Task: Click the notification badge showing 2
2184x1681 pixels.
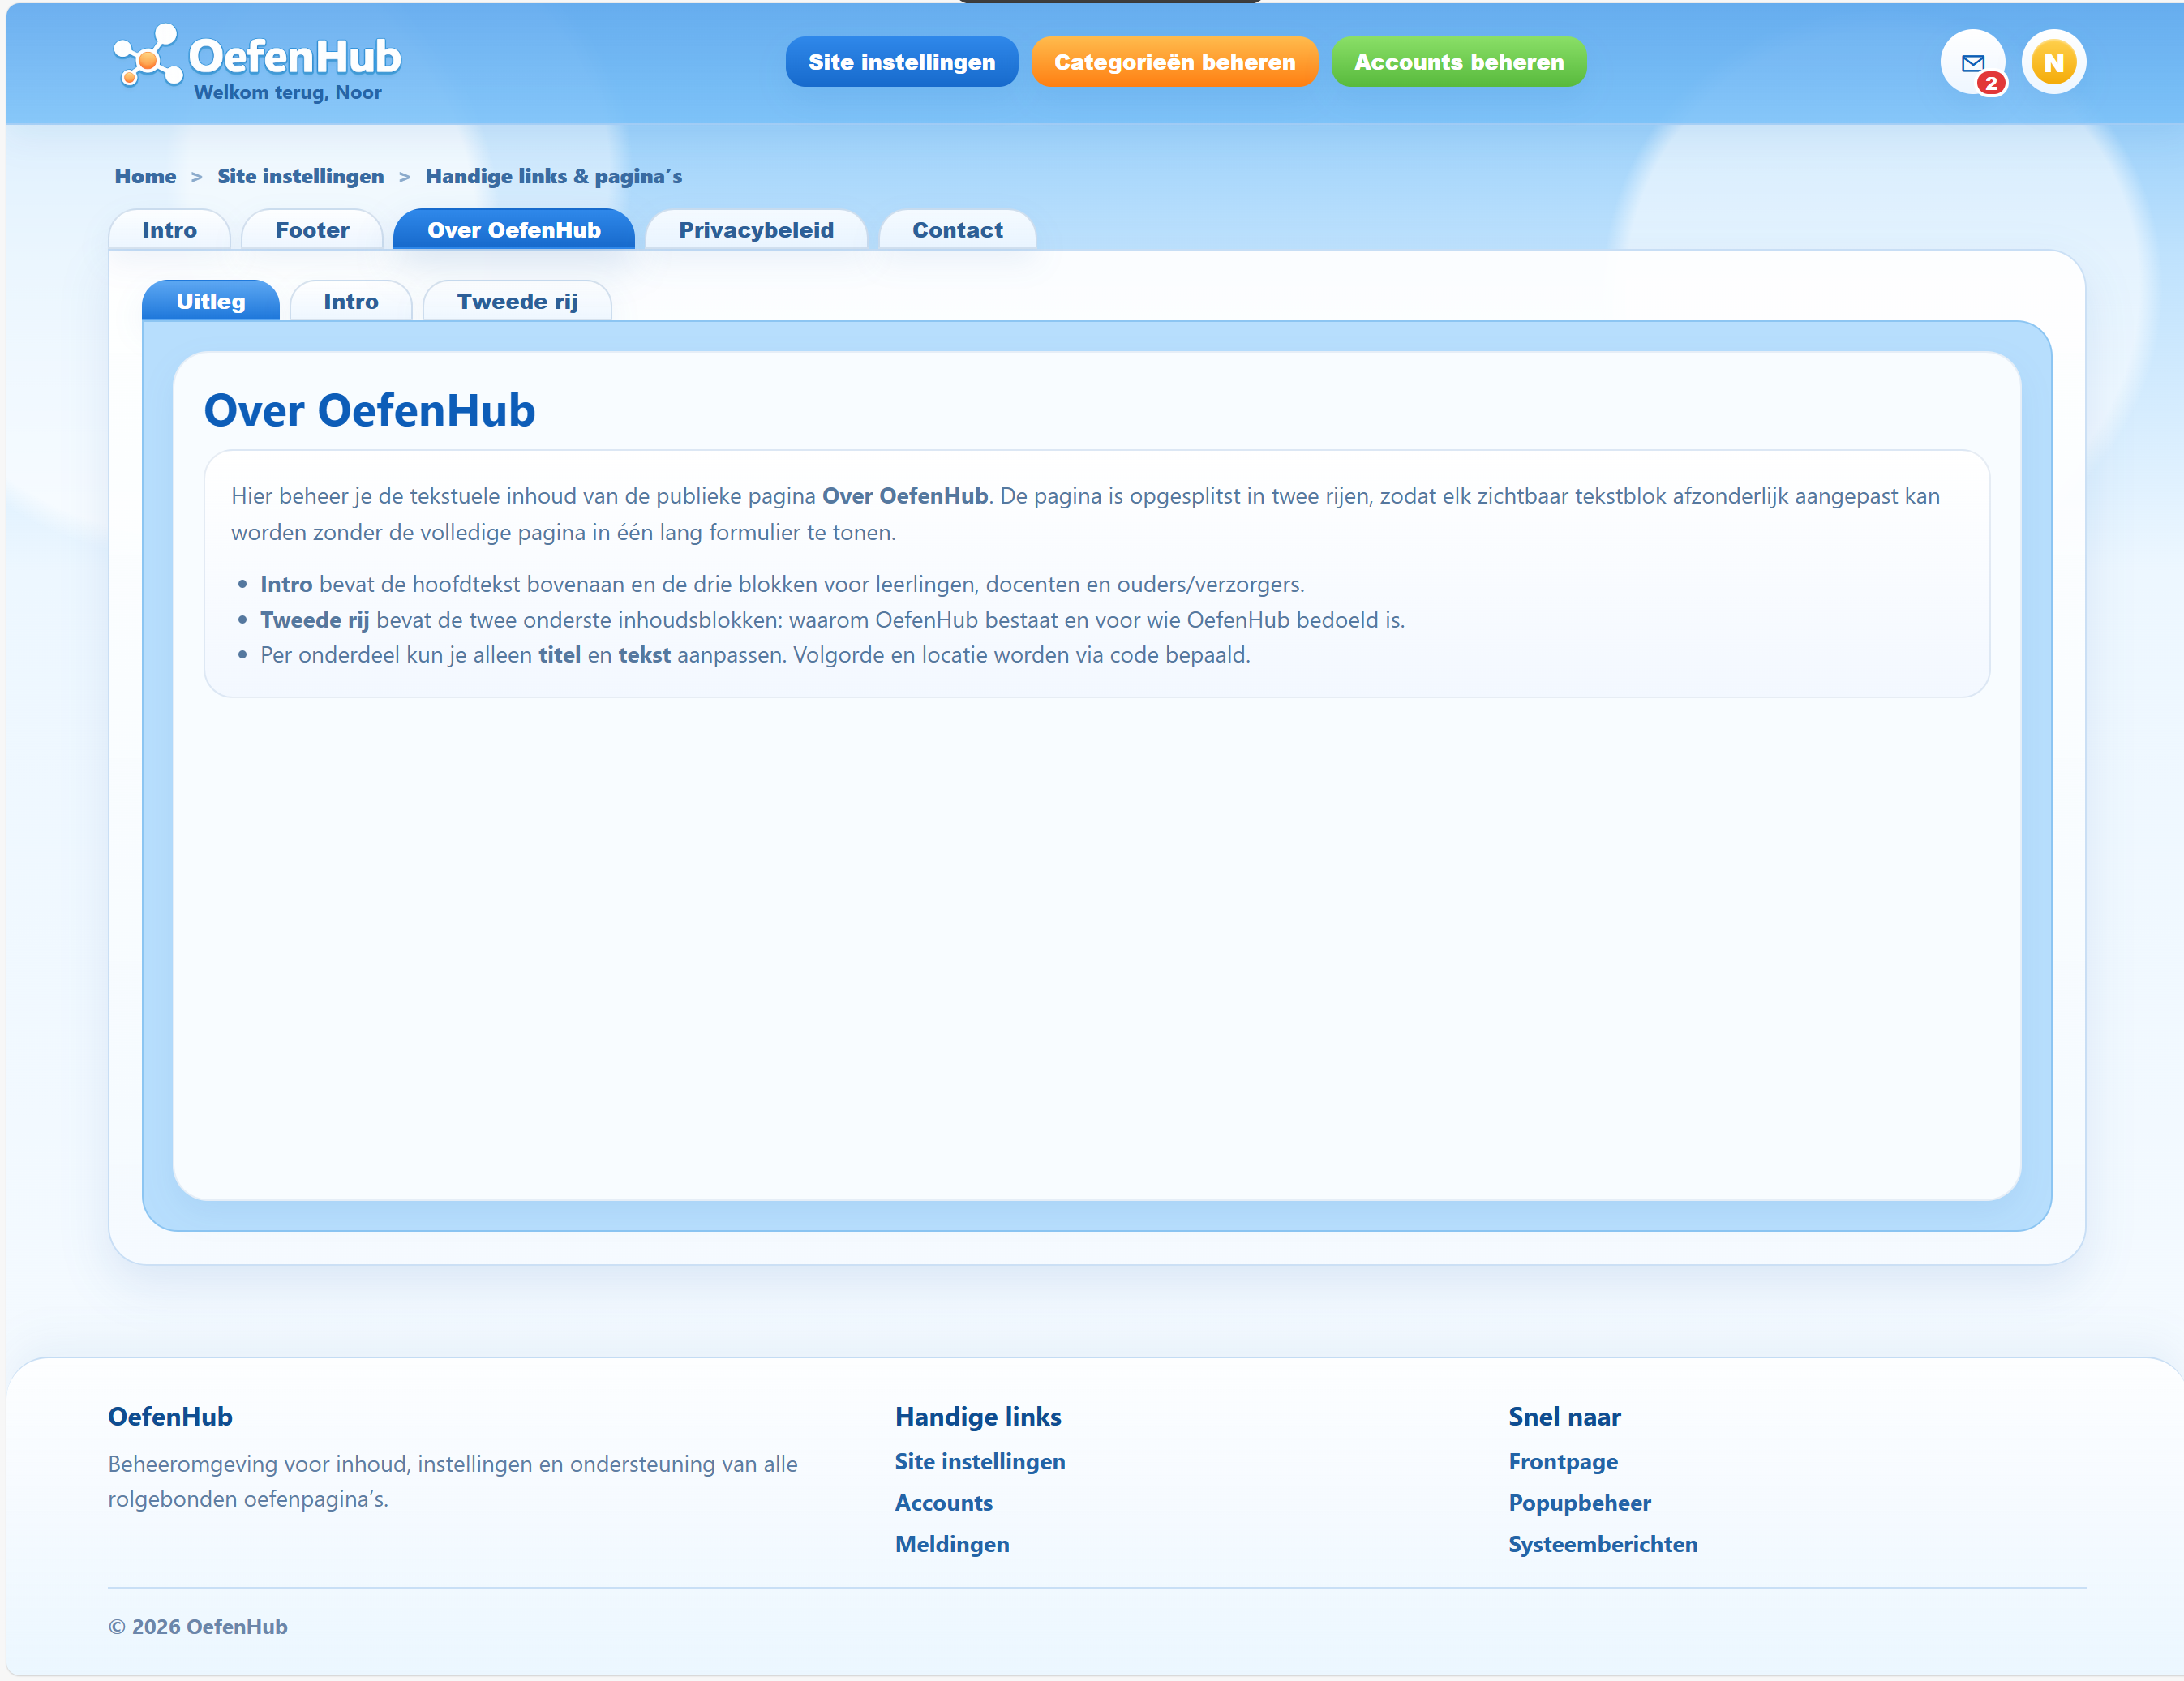Action: [x=1991, y=83]
